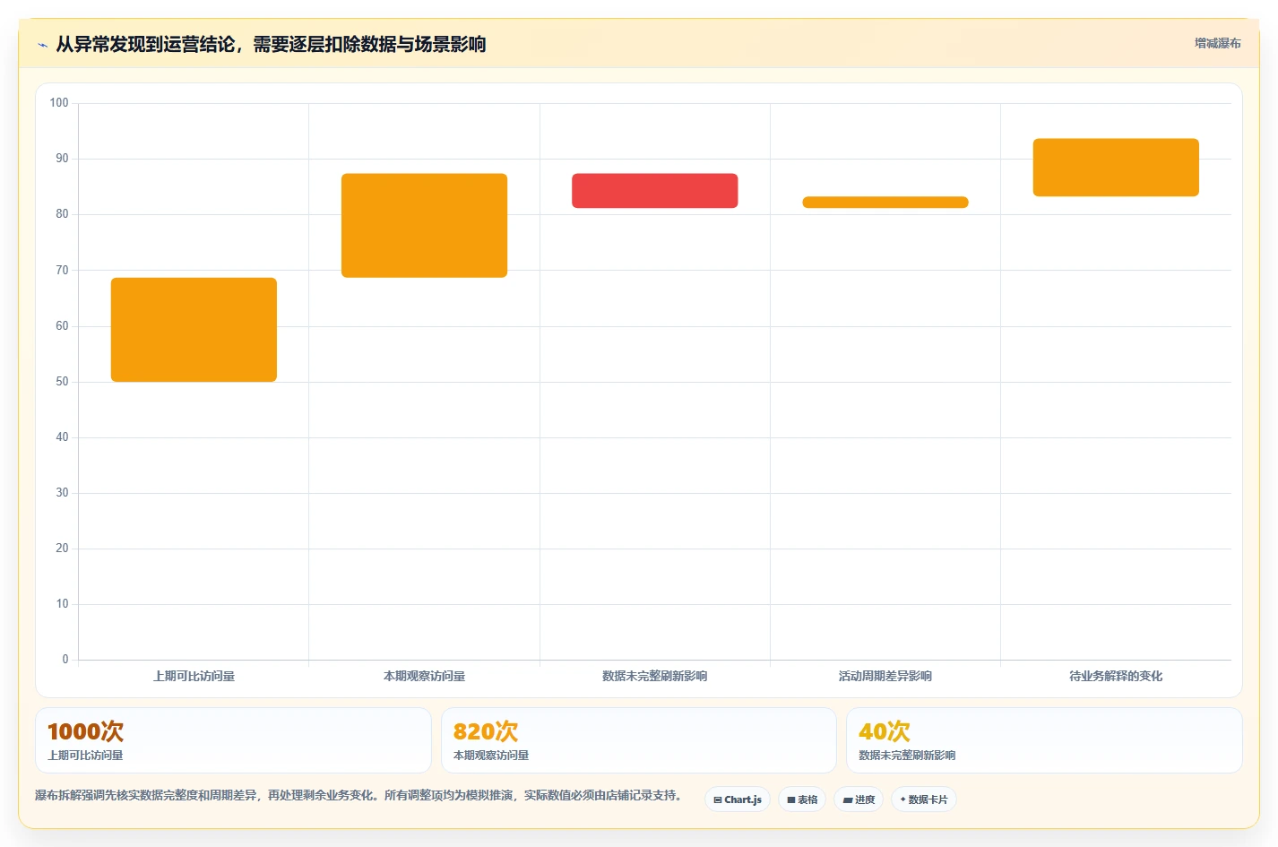Open the 820次 本期观察访问量 card
Screen dimensions: 1278x847
coord(639,740)
